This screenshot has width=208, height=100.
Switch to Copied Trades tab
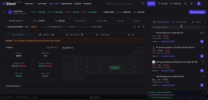click(x=161, y=22)
